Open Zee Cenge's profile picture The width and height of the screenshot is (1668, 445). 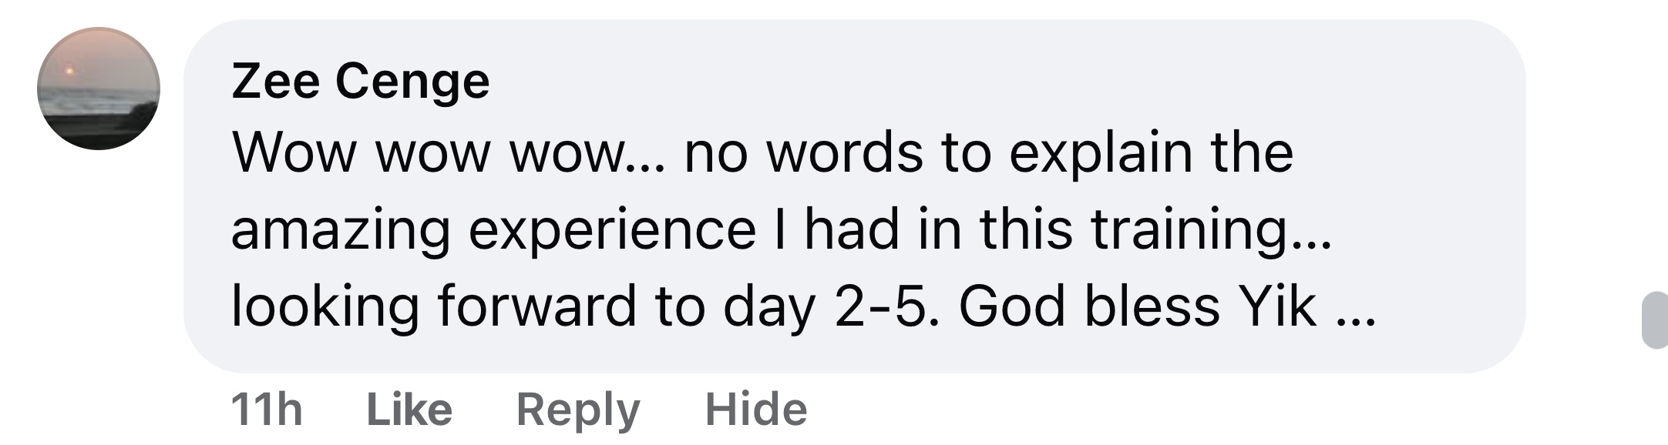[x=99, y=89]
